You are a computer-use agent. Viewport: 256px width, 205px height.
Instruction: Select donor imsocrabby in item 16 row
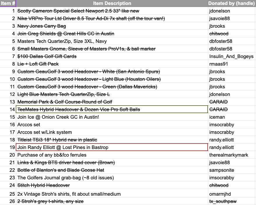pos(232,125)
